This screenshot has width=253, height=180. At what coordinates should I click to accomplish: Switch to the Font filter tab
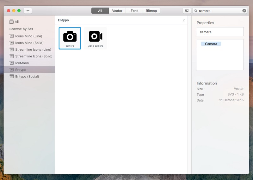pyautogui.click(x=134, y=11)
